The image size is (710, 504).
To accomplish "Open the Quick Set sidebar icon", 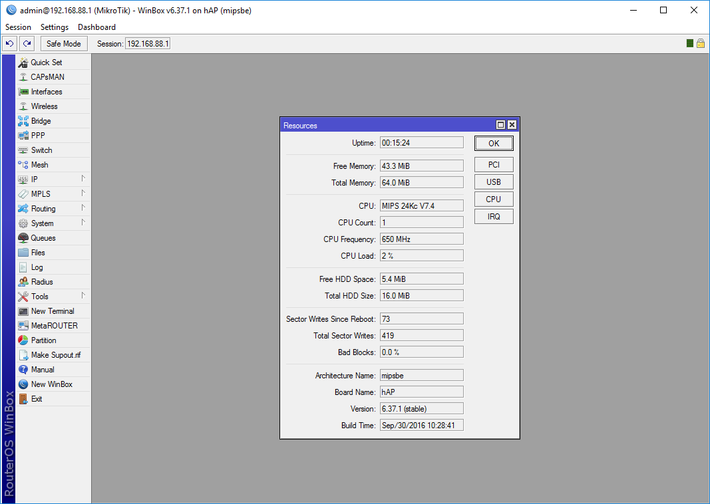I will click(x=23, y=63).
